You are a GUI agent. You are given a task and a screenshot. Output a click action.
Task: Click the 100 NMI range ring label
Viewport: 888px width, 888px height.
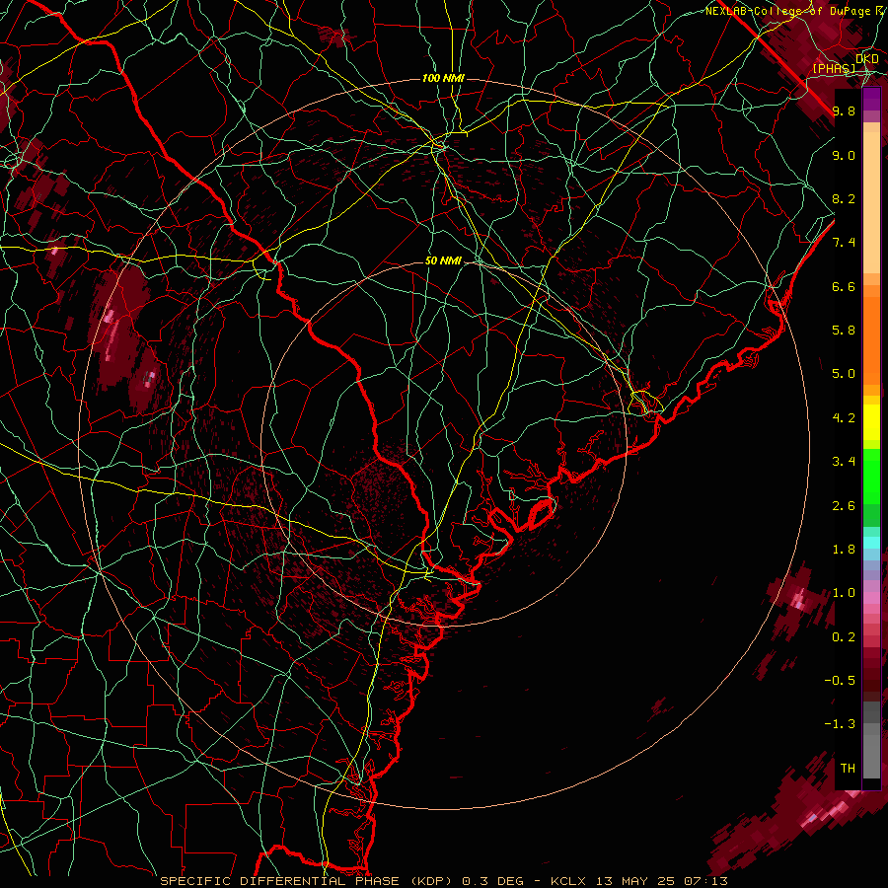pyautogui.click(x=443, y=78)
